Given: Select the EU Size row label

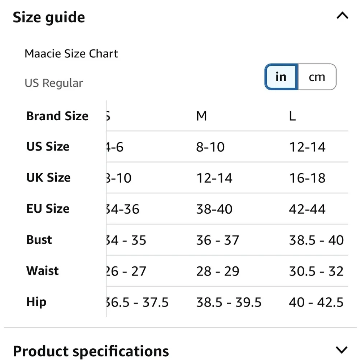Looking at the screenshot, I should [x=48, y=209].
